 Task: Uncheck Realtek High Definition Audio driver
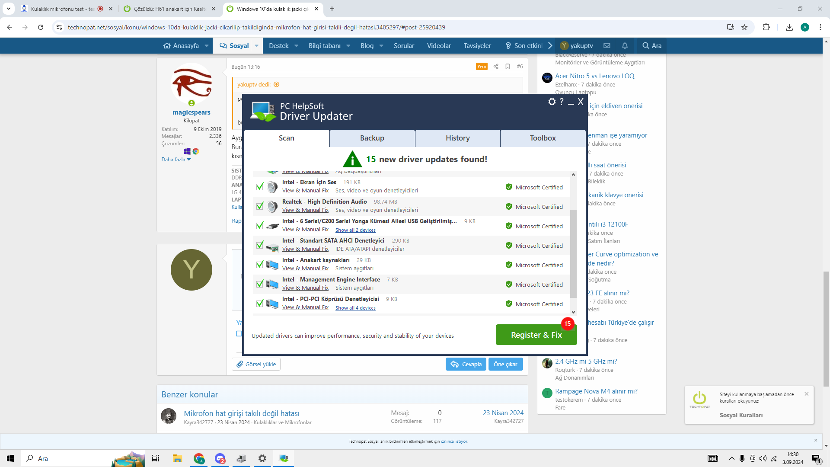[x=260, y=206]
